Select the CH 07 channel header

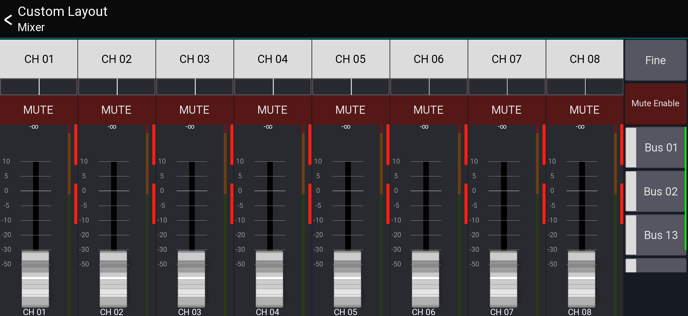pyautogui.click(x=507, y=59)
